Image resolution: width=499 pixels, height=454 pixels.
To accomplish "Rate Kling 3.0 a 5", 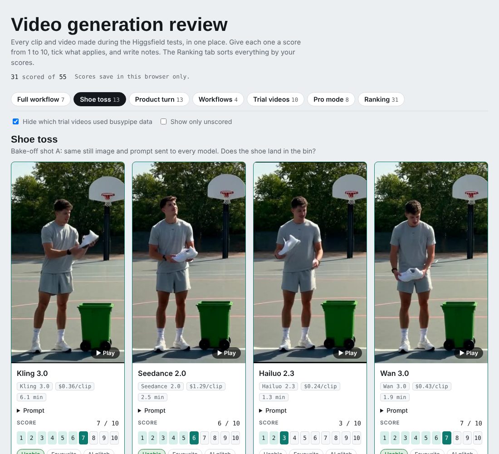I will click(x=63, y=438).
